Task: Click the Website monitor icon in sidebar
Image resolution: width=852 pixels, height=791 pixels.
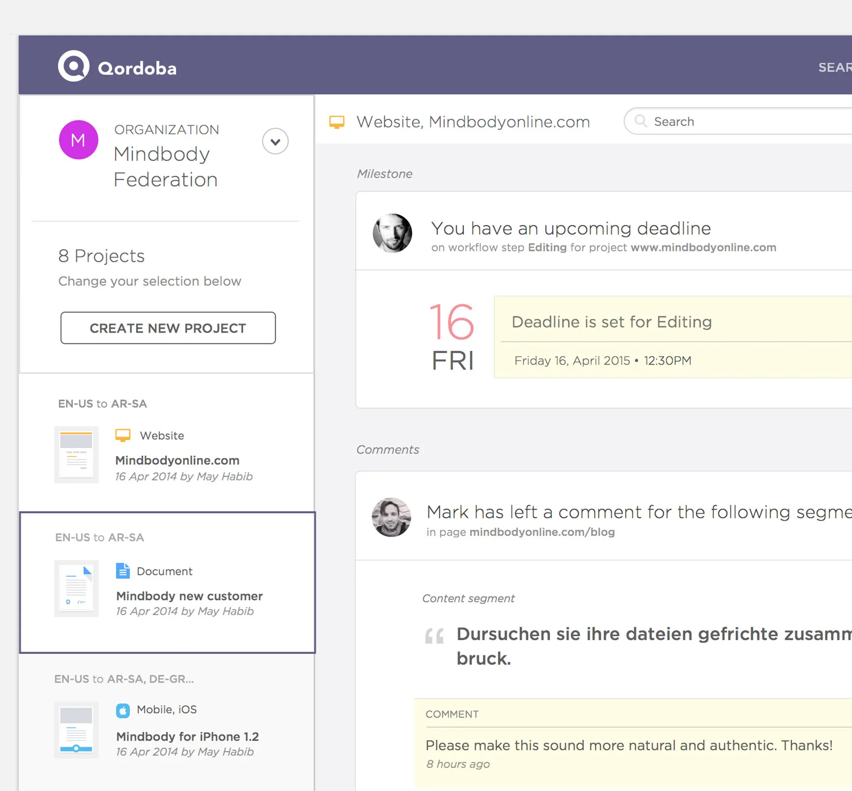Action: point(123,435)
